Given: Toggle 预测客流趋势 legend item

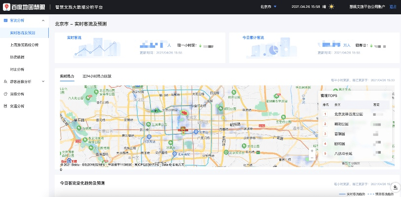Looking at the screenshot, I should (x=383, y=195).
